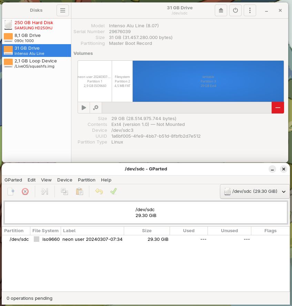Click iso9660 file system cell
Image resolution: width=292 pixels, height=306 pixels.
pyautogui.click(x=51, y=239)
